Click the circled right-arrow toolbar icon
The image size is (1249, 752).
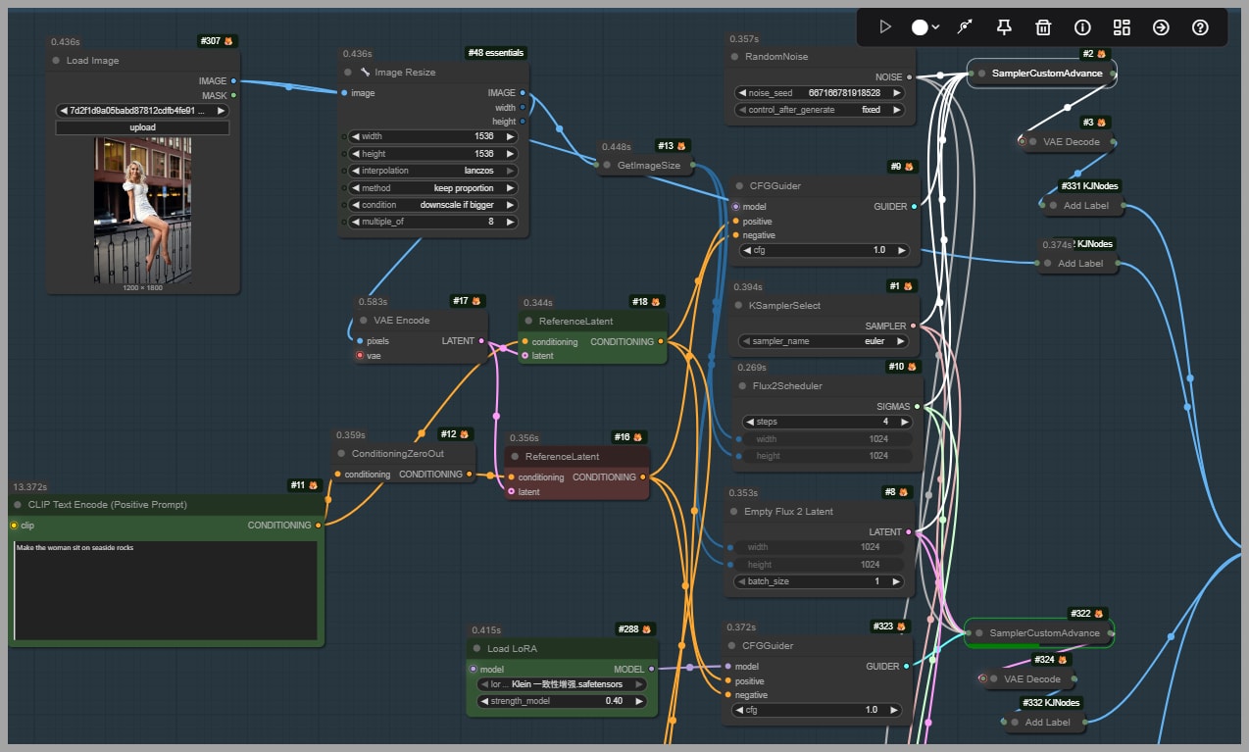(1161, 27)
